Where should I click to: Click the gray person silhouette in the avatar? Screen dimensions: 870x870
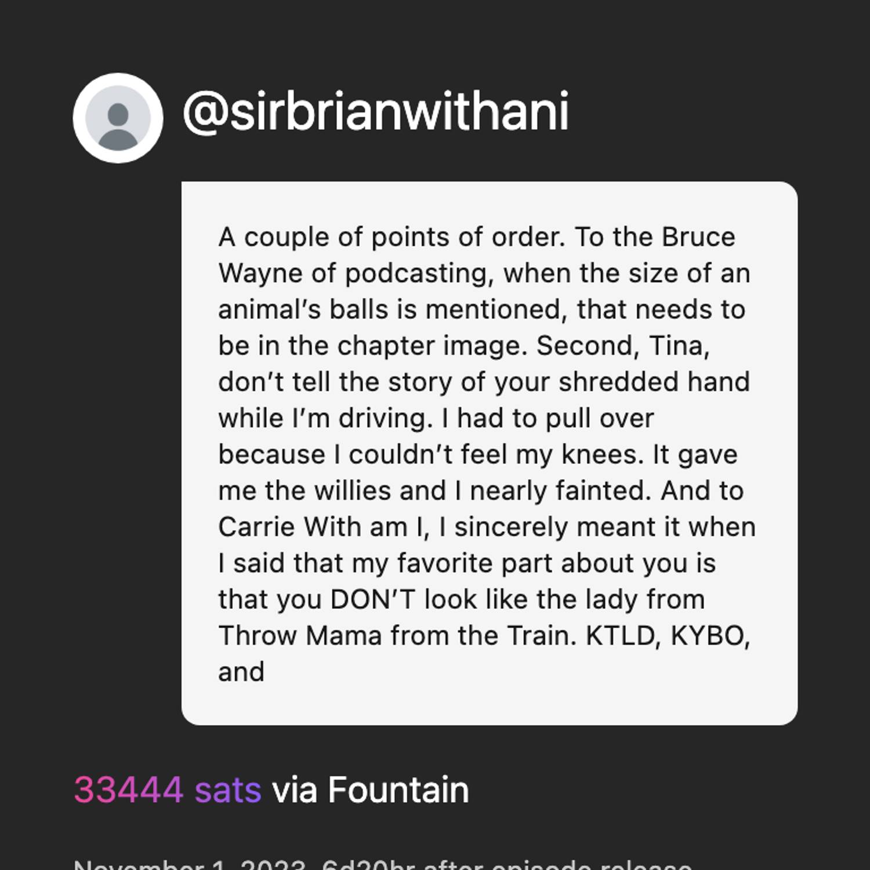(x=118, y=125)
